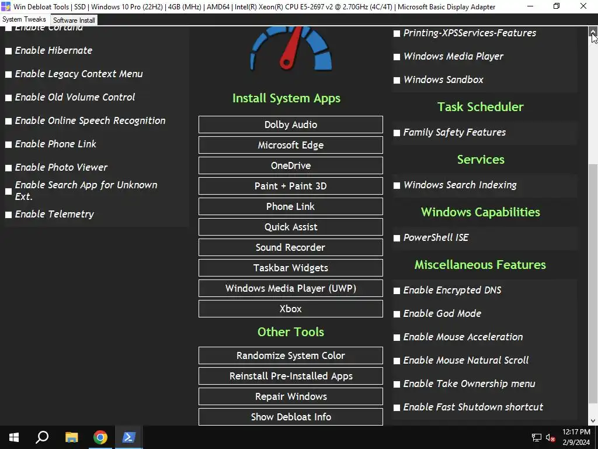Open File Explorer from taskbar
This screenshot has height=449, width=598.
pos(71,437)
